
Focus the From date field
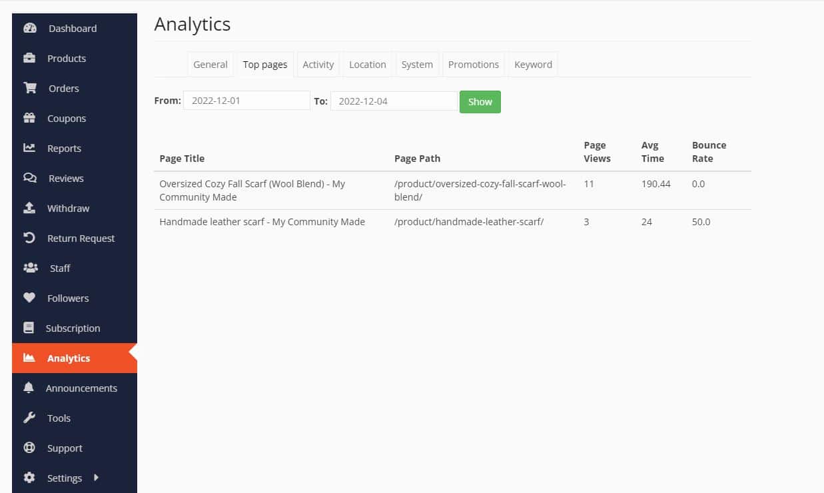point(246,101)
